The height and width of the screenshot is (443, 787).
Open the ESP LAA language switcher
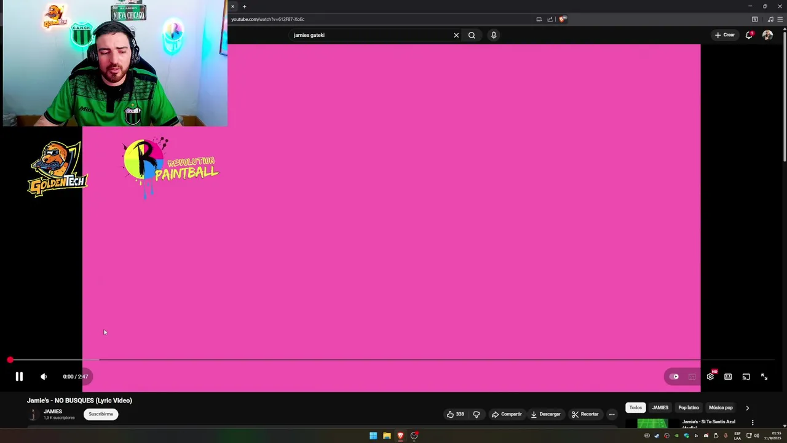(x=737, y=436)
